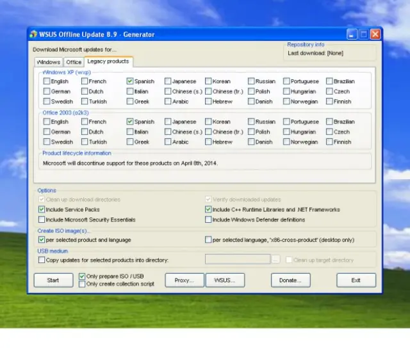Open the Office tab

click(74, 62)
